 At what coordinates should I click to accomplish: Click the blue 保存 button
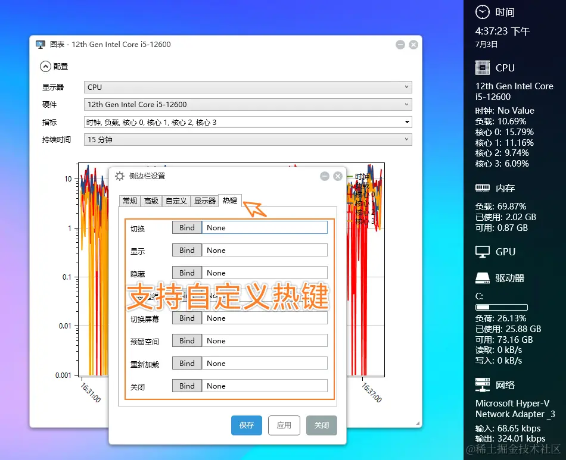[x=247, y=425]
